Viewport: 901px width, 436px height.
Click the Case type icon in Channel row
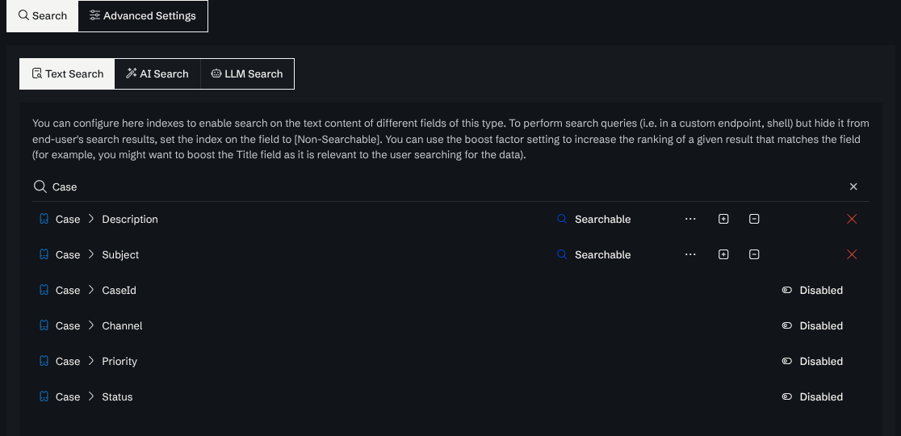44,325
